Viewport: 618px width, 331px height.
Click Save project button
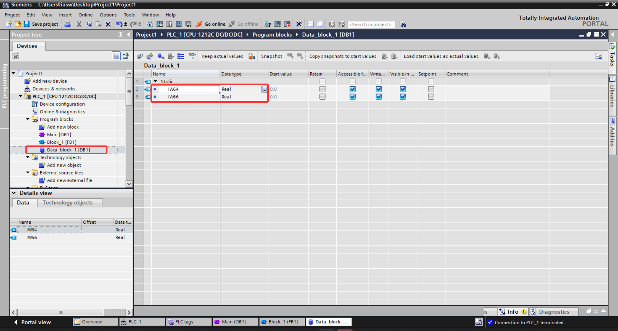[41, 24]
